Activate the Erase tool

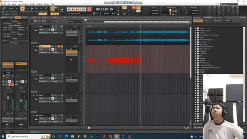46,8
